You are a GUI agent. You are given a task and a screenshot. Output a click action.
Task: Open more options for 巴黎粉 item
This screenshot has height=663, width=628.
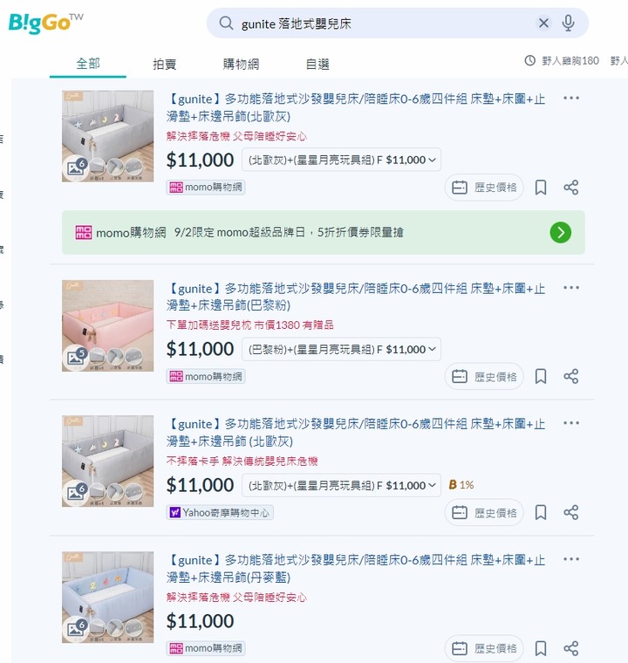point(571,288)
